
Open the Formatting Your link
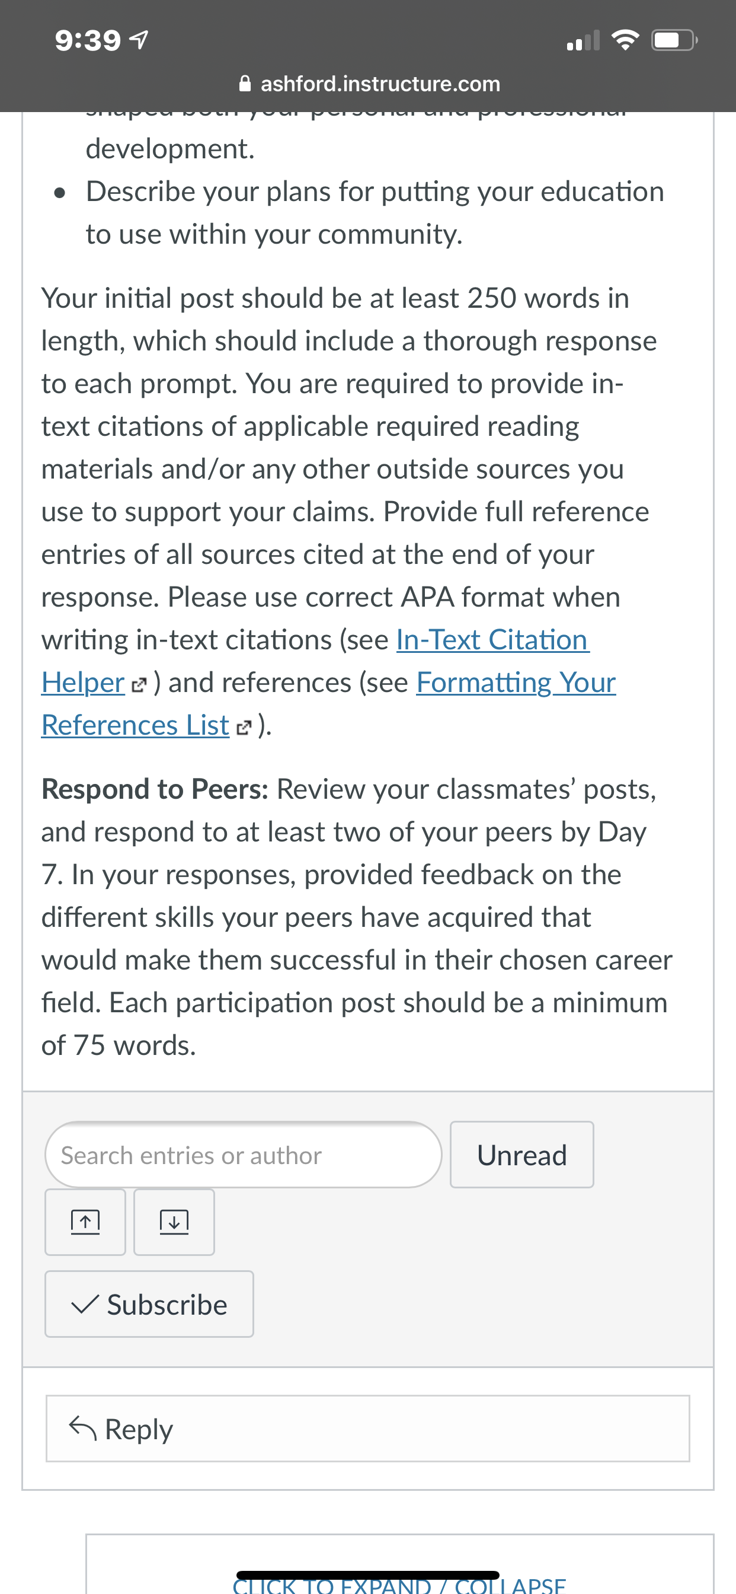pyautogui.click(x=516, y=682)
